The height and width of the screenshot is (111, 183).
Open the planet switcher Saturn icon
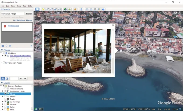click(x=75, y=9)
